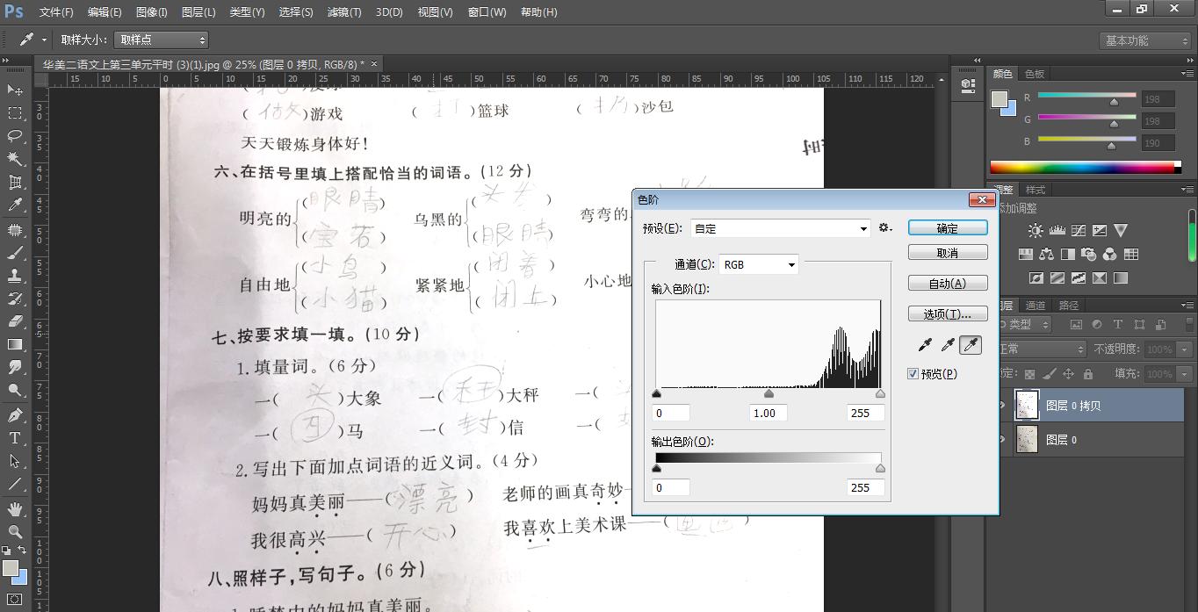Select the Magic Wand tool
The height and width of the screenshot is (612, 1198).
click(x=15, y=159)
